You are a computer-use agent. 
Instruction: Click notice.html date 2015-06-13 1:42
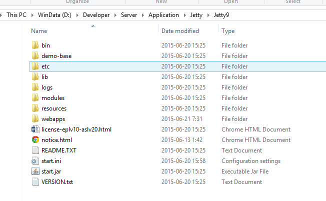click(x=182, y=140)
